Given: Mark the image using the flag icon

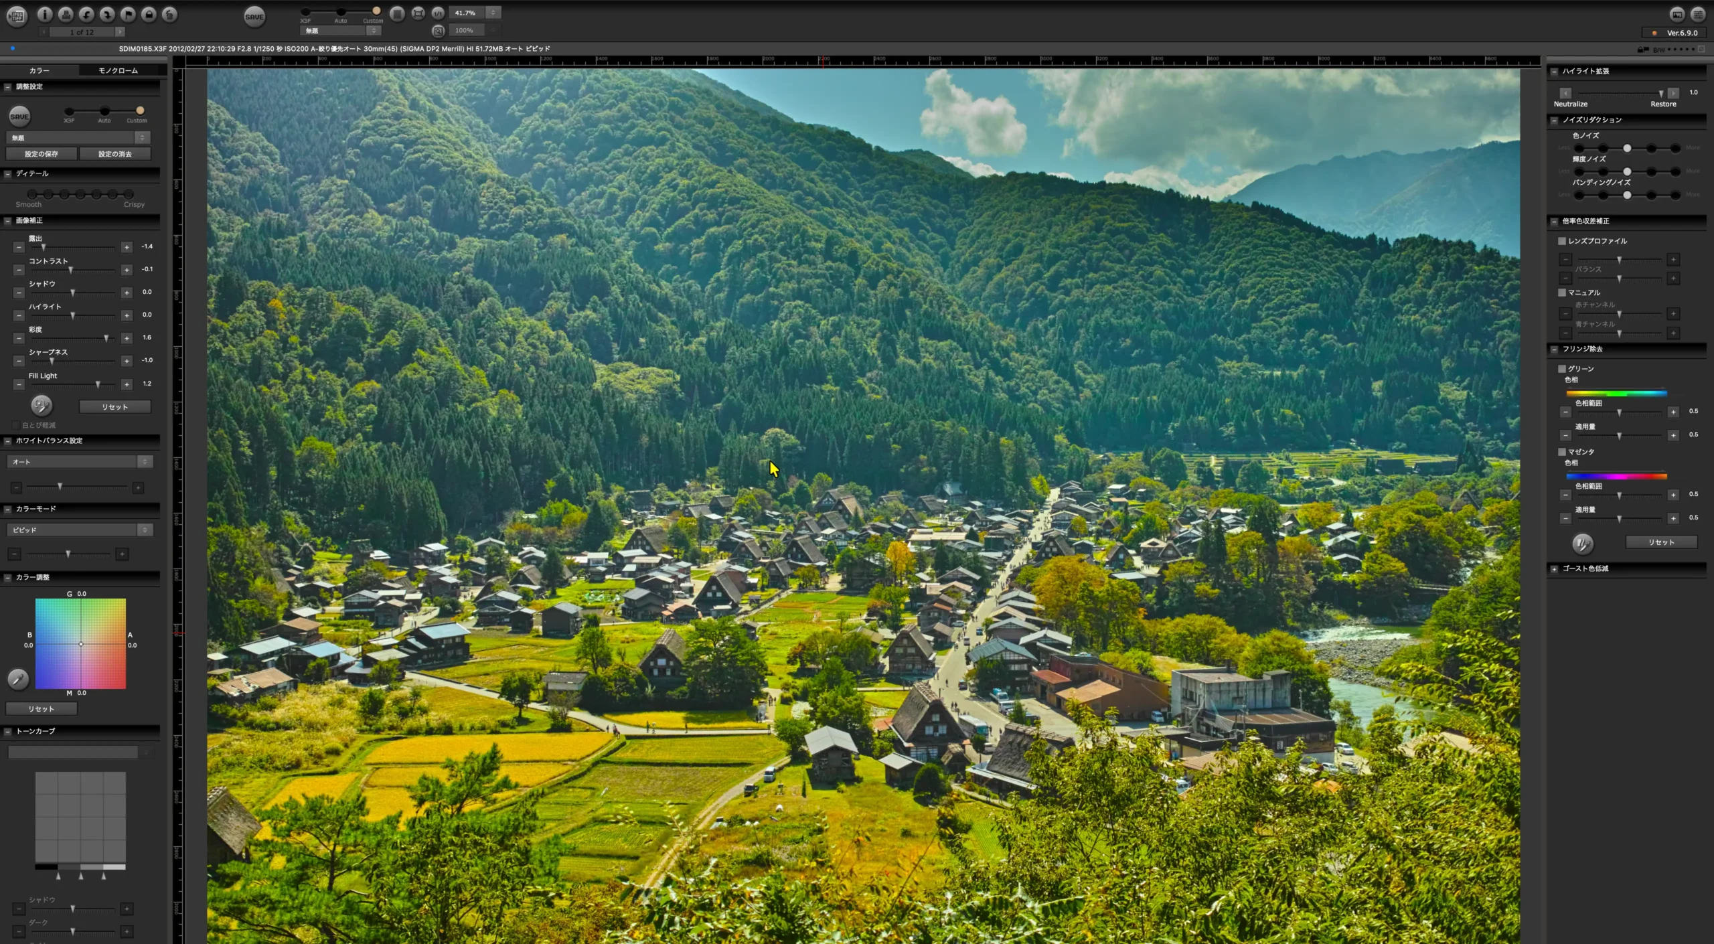Looking at the screenshot, I should 127,15.
